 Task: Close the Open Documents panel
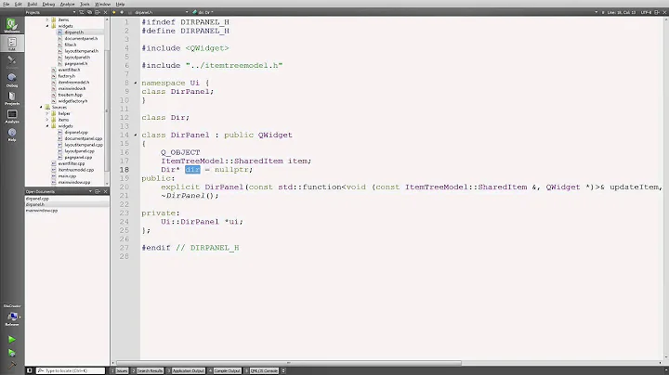coord(105,192)
